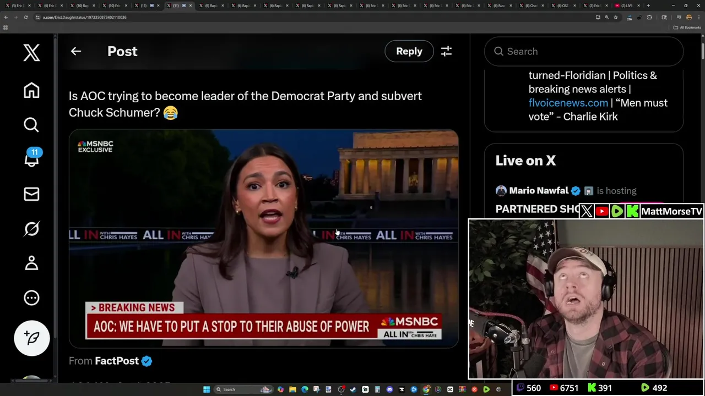Switch to the first X tab "(5) Eric"

point(18,5)
